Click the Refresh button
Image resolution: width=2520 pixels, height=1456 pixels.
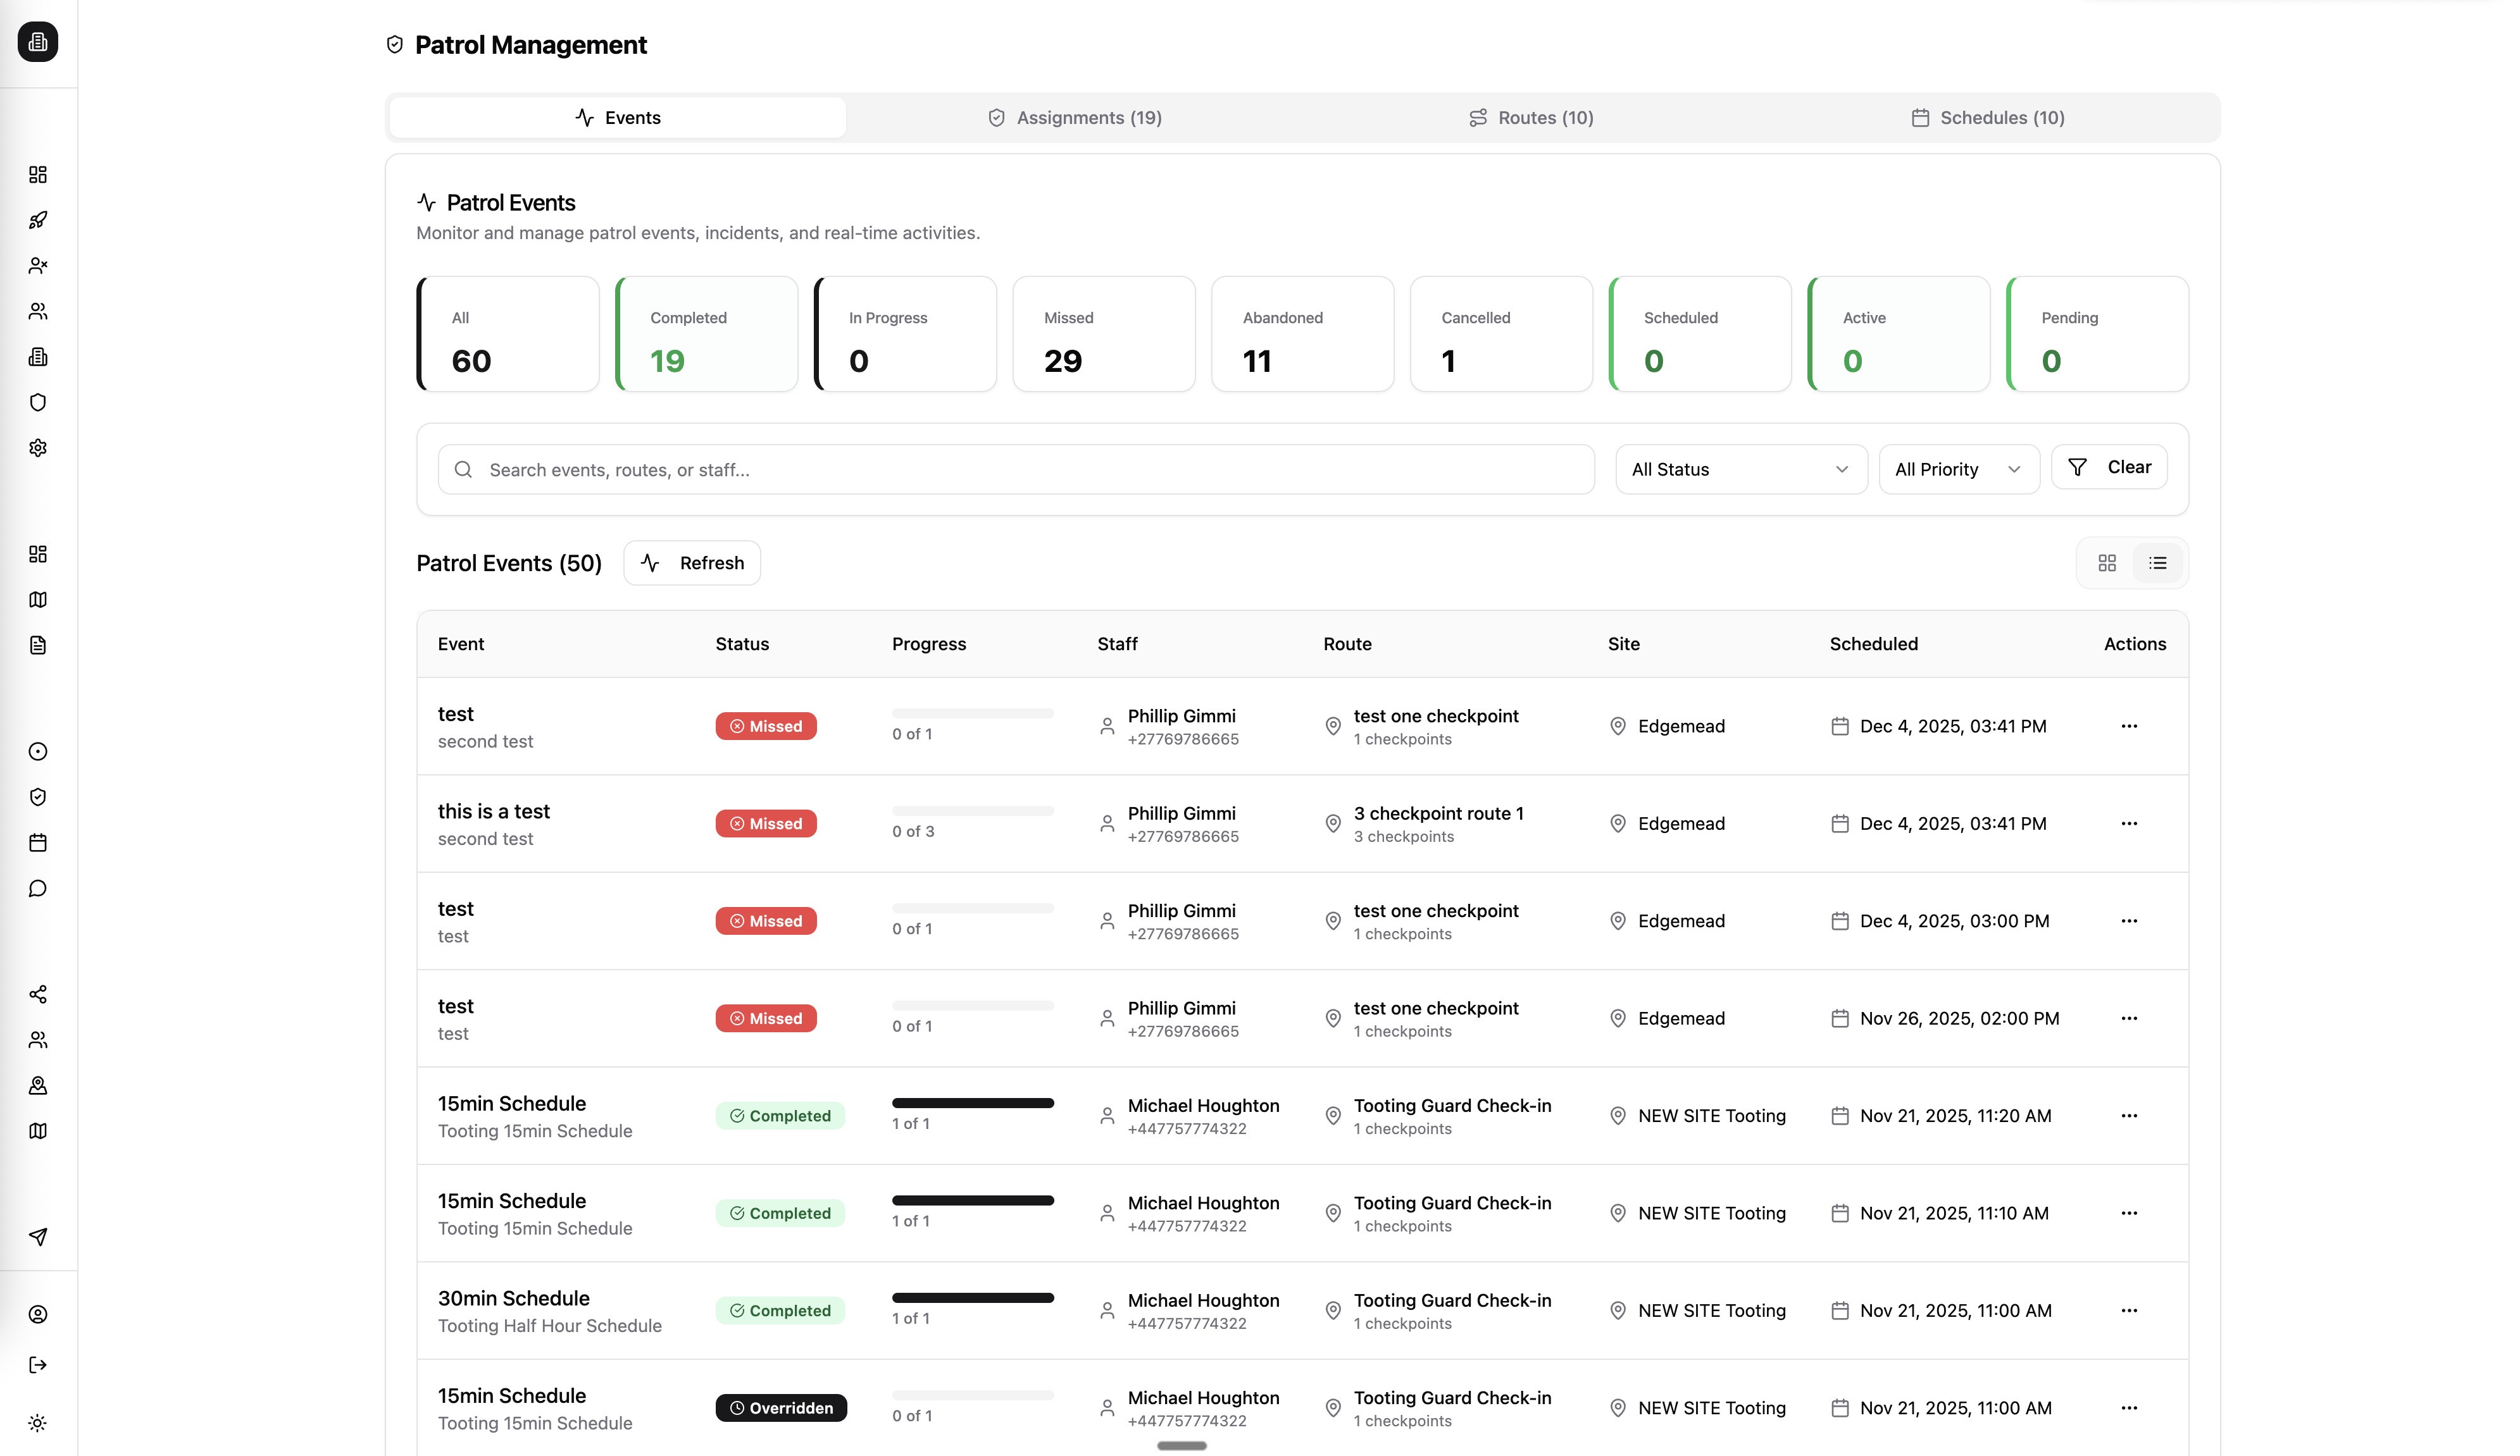click(691, 563)
